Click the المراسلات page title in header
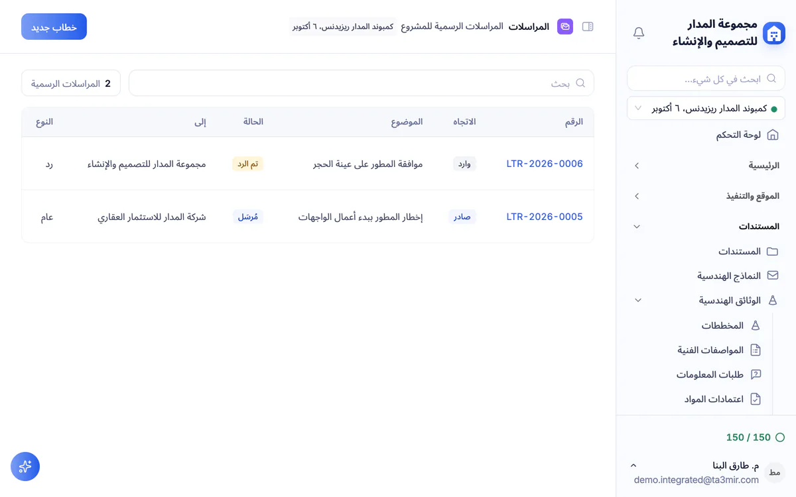 [x=529, y=27]
